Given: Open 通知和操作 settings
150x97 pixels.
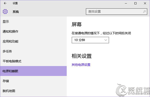Looking at the screenshot, I should click(x=33, y=32).
